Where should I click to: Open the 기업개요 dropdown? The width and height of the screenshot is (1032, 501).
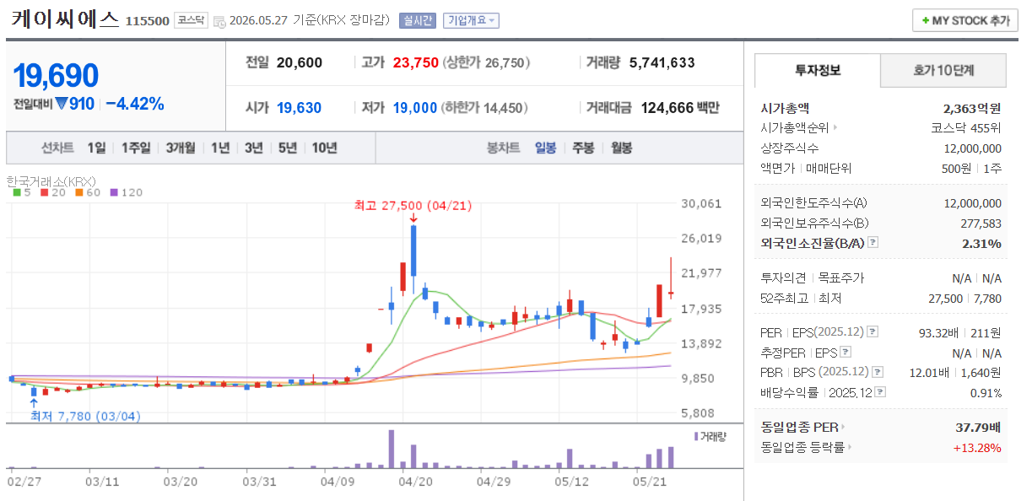[x=471, y=20]
